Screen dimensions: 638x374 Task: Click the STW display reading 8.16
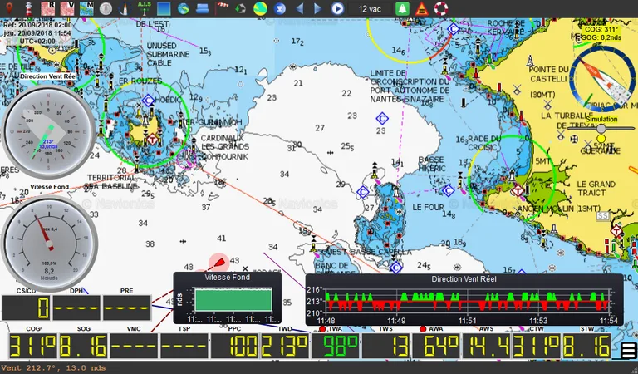click(586, 347)
